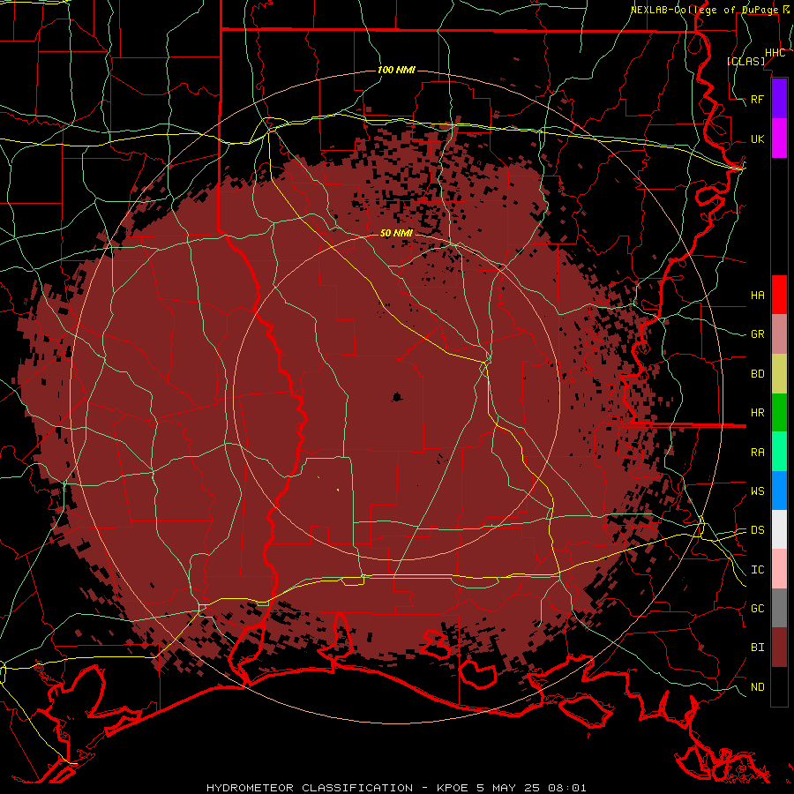Click the HHC product label
This screenshot has width=794, height=794.
[775, 53]
